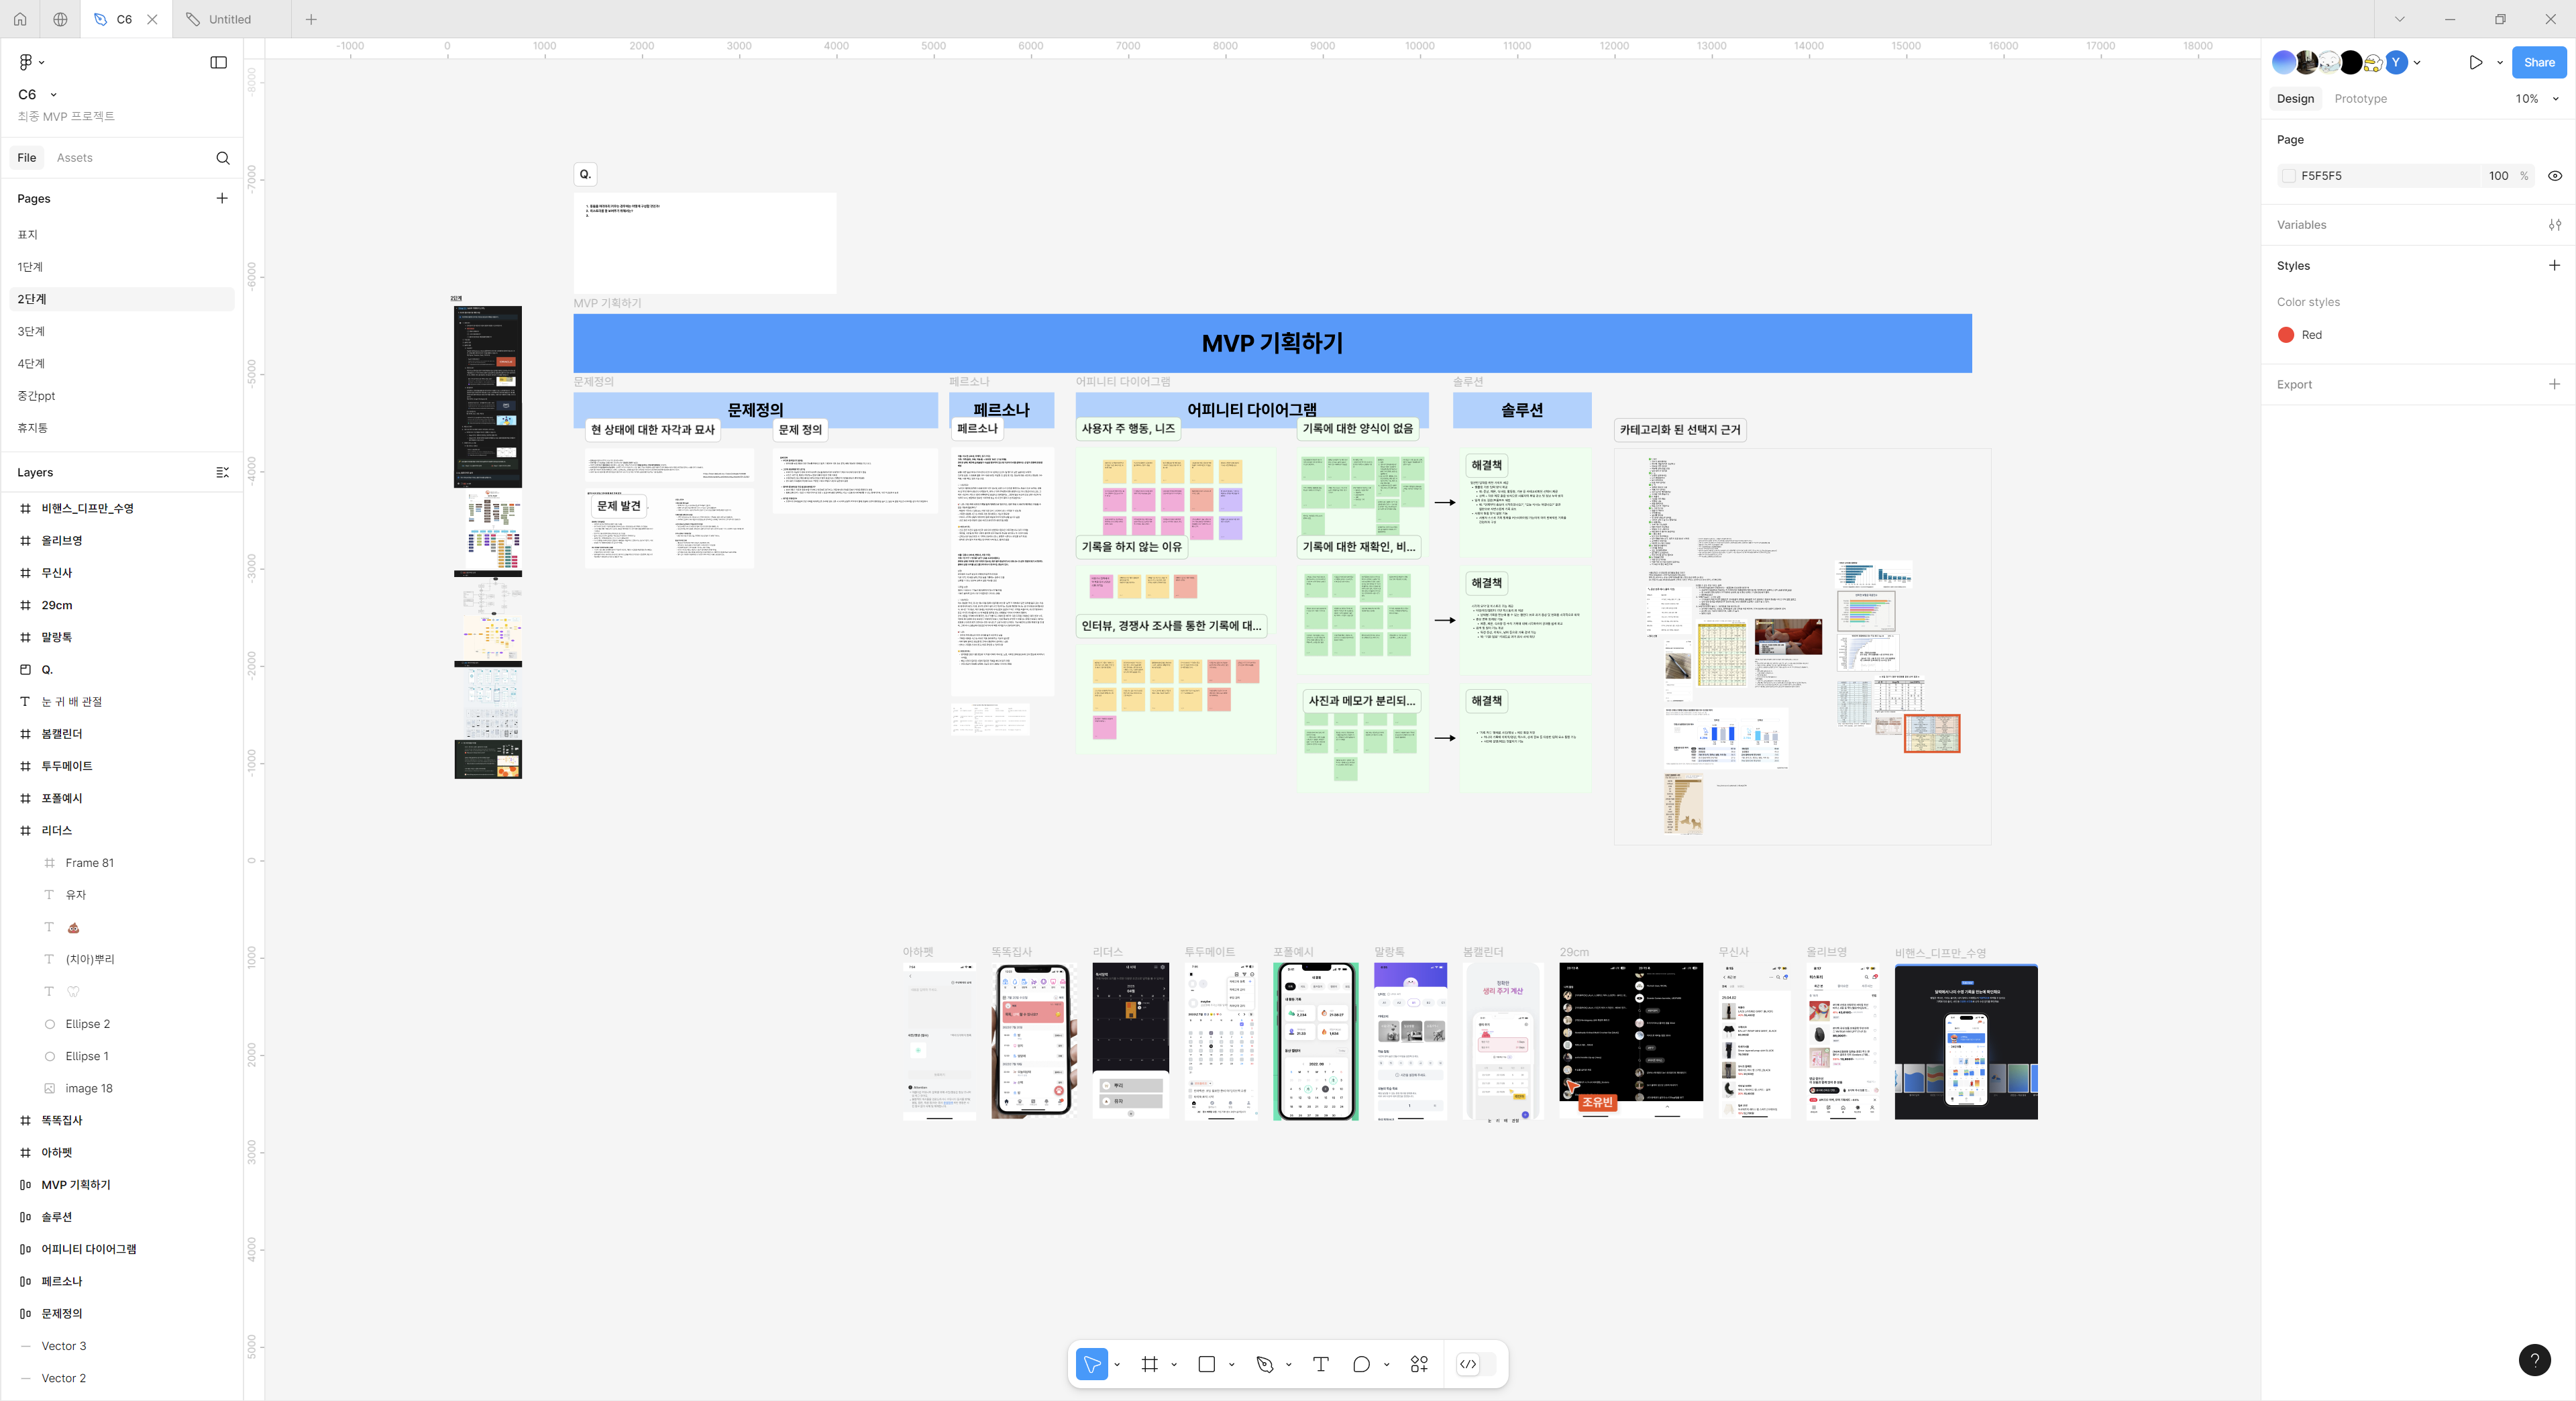Toggle Dev Mode switch in toolbar
2576x1401 pixels.
[1476, 1364]
